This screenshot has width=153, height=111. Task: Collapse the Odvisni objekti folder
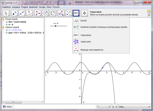point(4,27)
